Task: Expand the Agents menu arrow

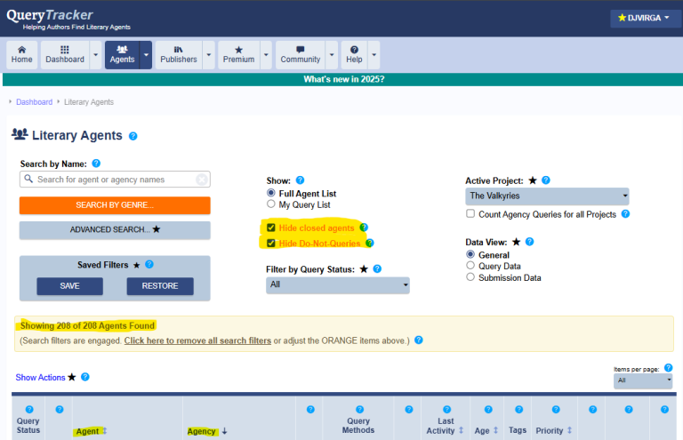Action: (146, 55)
